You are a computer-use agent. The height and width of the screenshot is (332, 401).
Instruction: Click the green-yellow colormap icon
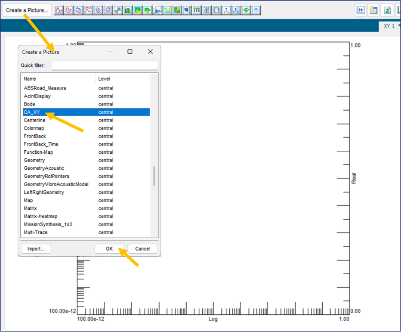click(x=138, y=10)
